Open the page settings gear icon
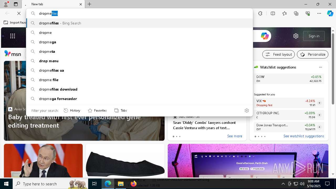 [x=296, y=36]
